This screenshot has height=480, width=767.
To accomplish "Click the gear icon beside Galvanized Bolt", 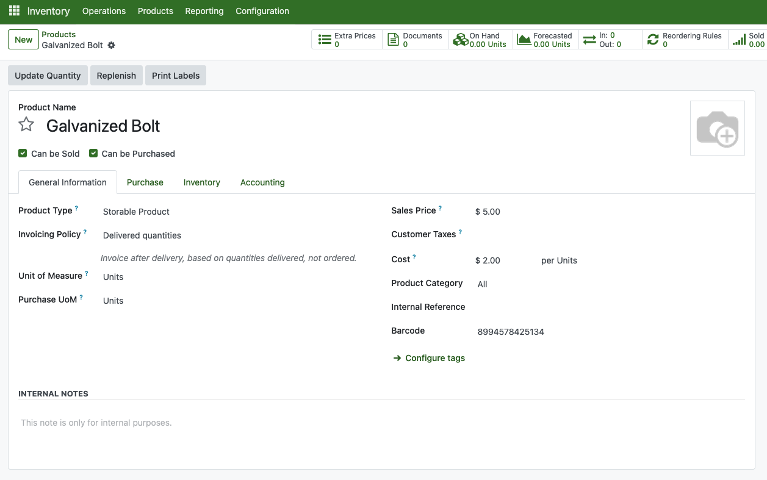I will click(111, 45).
